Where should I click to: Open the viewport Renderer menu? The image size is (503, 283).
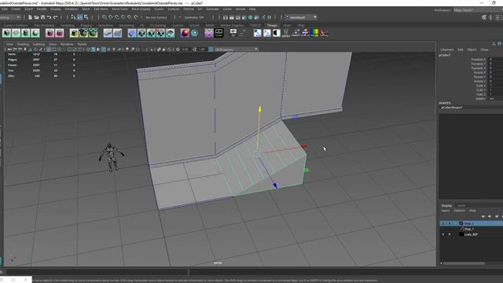[x=67, y=44]
